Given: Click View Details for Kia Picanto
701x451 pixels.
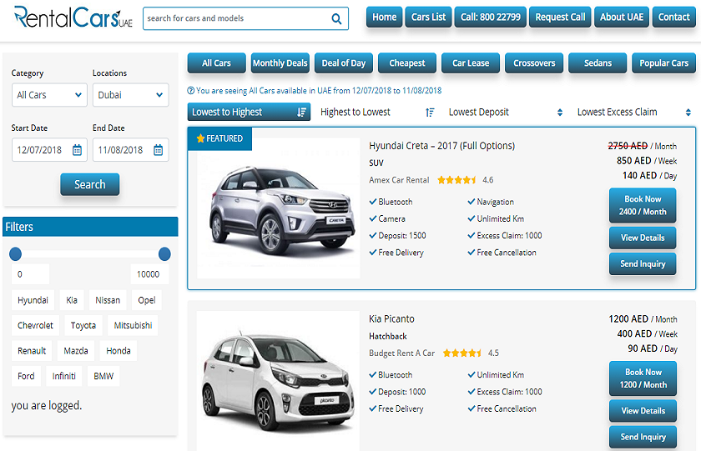Looking at the screenshot, I should tap(643, 411).
